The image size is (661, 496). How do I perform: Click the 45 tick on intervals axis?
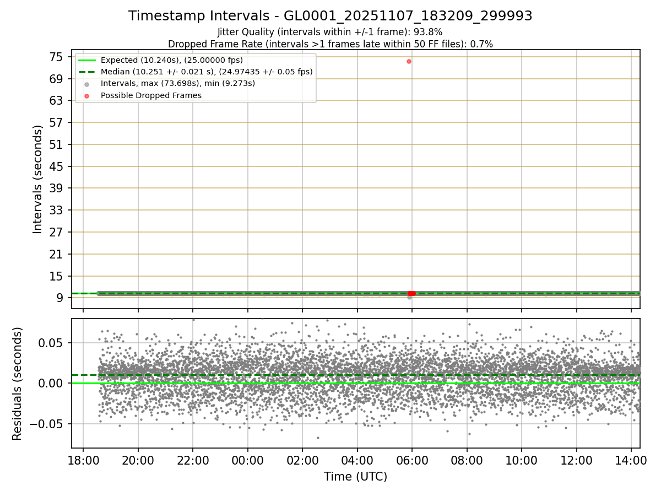coord(56,166)
